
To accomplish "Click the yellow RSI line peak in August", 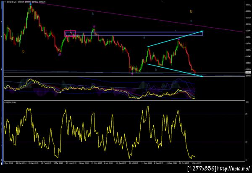I will (x=148, y=107).
